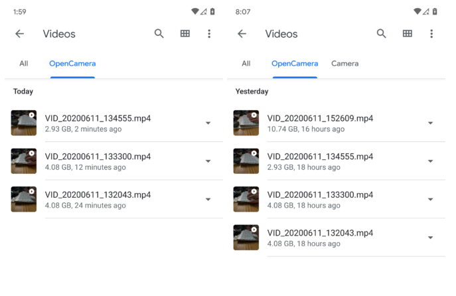Expand options for video from 24 minutes ago

coord(208,199)
